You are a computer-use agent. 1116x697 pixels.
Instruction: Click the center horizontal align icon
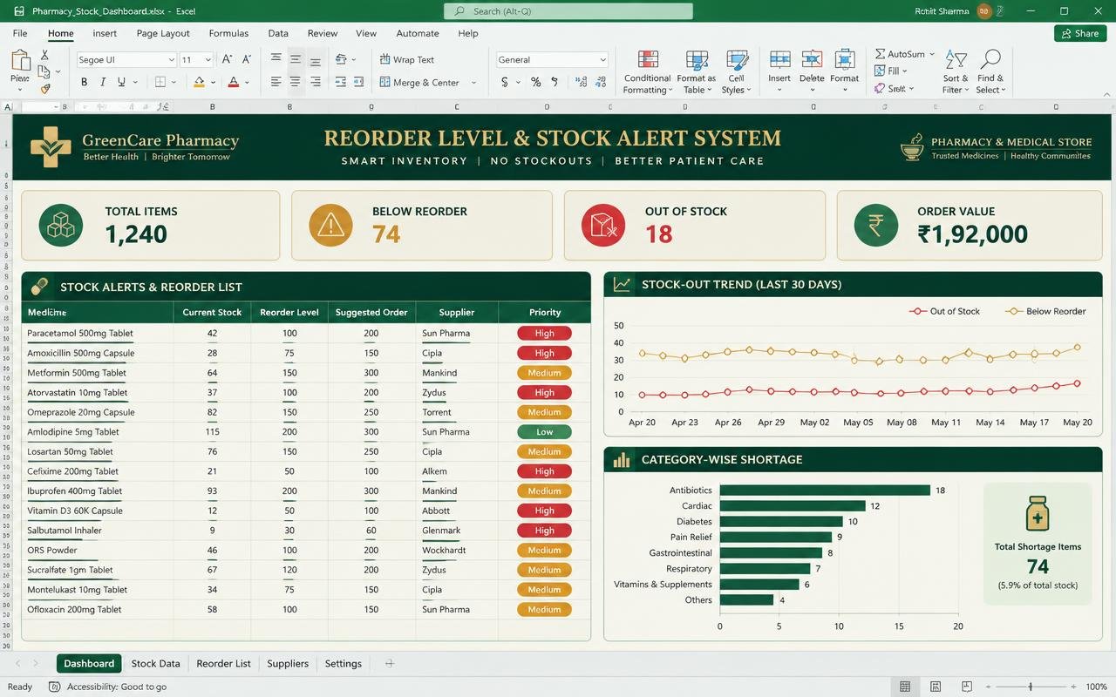coord(295,82)
